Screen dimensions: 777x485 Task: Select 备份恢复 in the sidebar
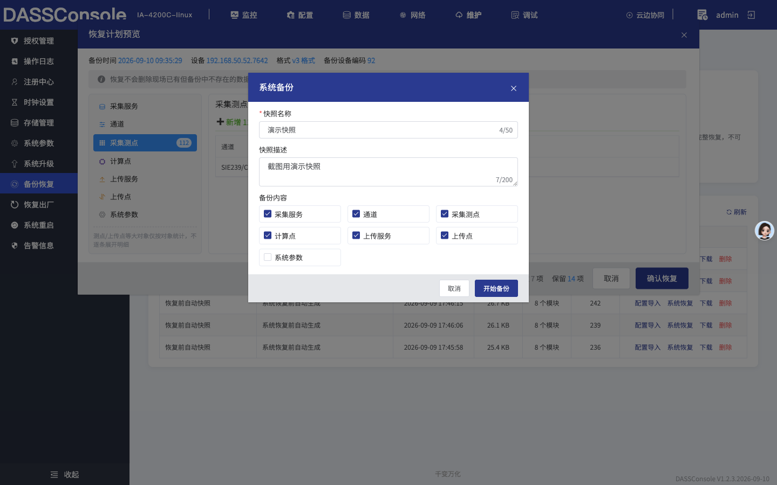click(x=39, y=184)
